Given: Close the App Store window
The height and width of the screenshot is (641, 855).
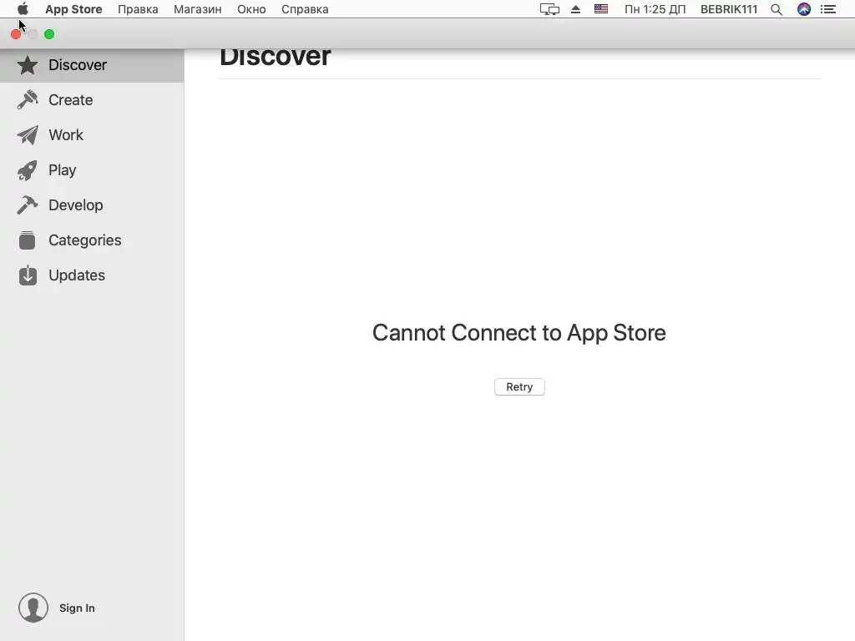Looking at the screenshot, I should click(x=16, y=34).
